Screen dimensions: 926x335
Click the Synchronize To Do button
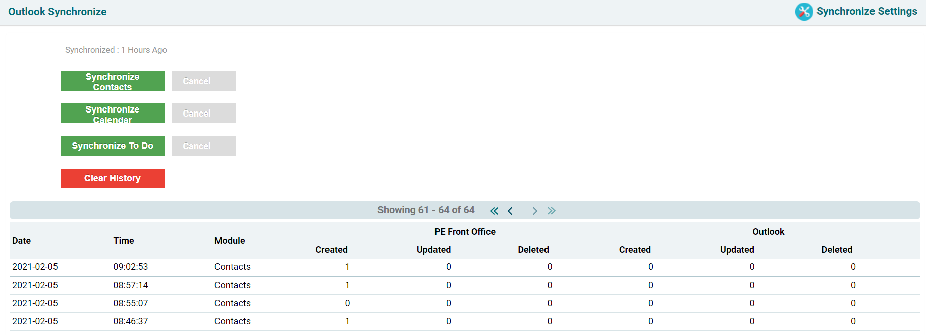click(x=112, y=146)
